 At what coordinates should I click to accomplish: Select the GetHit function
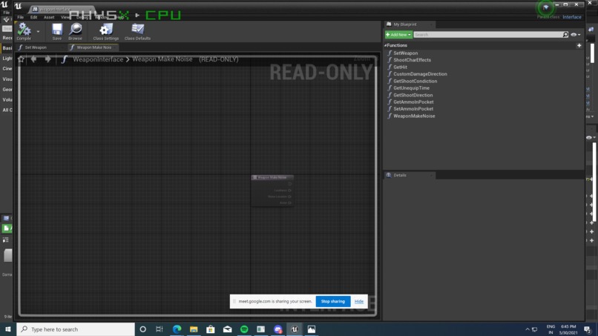[400, 67]
